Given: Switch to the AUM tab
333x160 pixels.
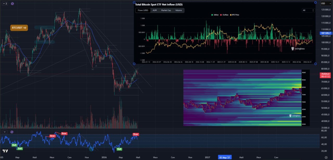Looking at the screenshot, I should [x=155, y=10].
